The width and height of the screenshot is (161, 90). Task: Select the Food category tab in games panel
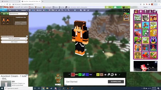click(x=145, y=11)
